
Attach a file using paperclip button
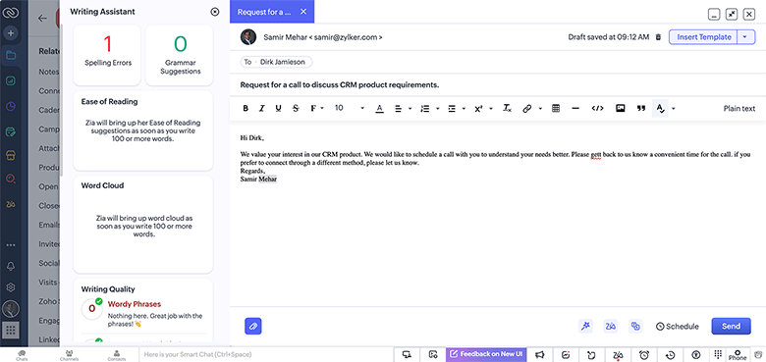tap(253, 326)
